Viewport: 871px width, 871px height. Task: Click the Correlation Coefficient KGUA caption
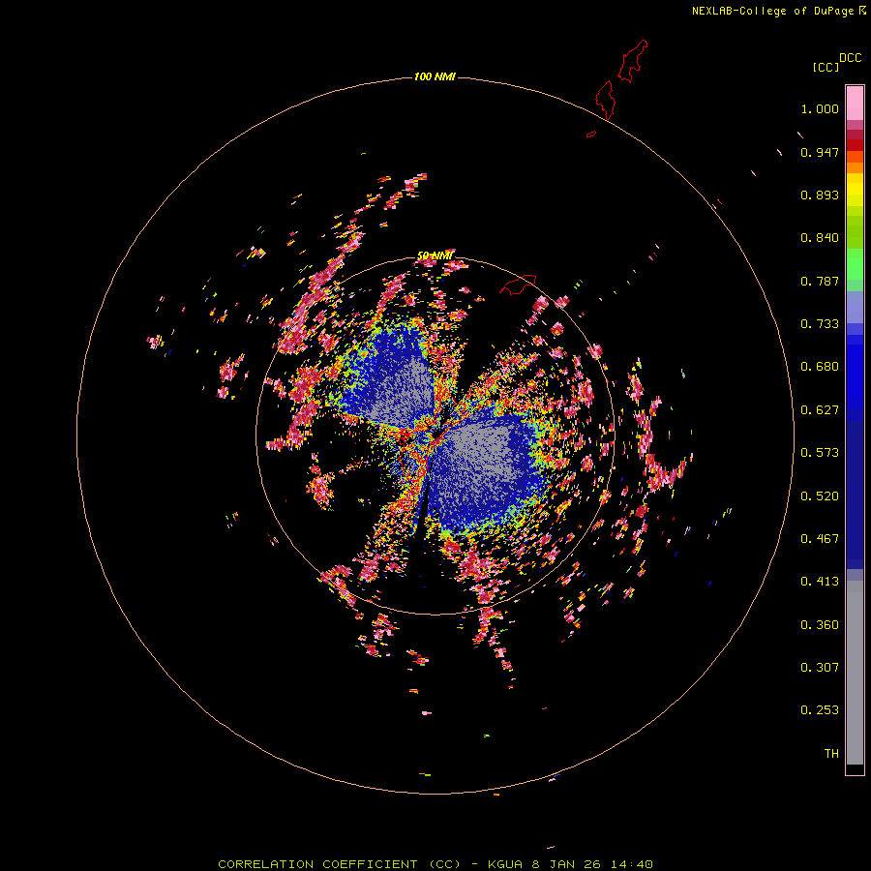(x=435, y=864)
